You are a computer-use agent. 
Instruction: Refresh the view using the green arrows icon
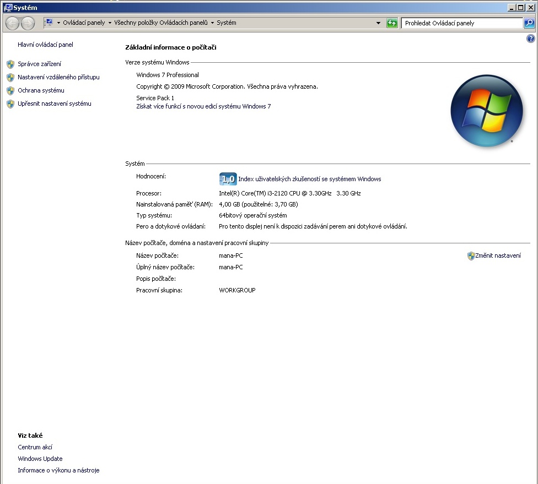pos(392,23)
